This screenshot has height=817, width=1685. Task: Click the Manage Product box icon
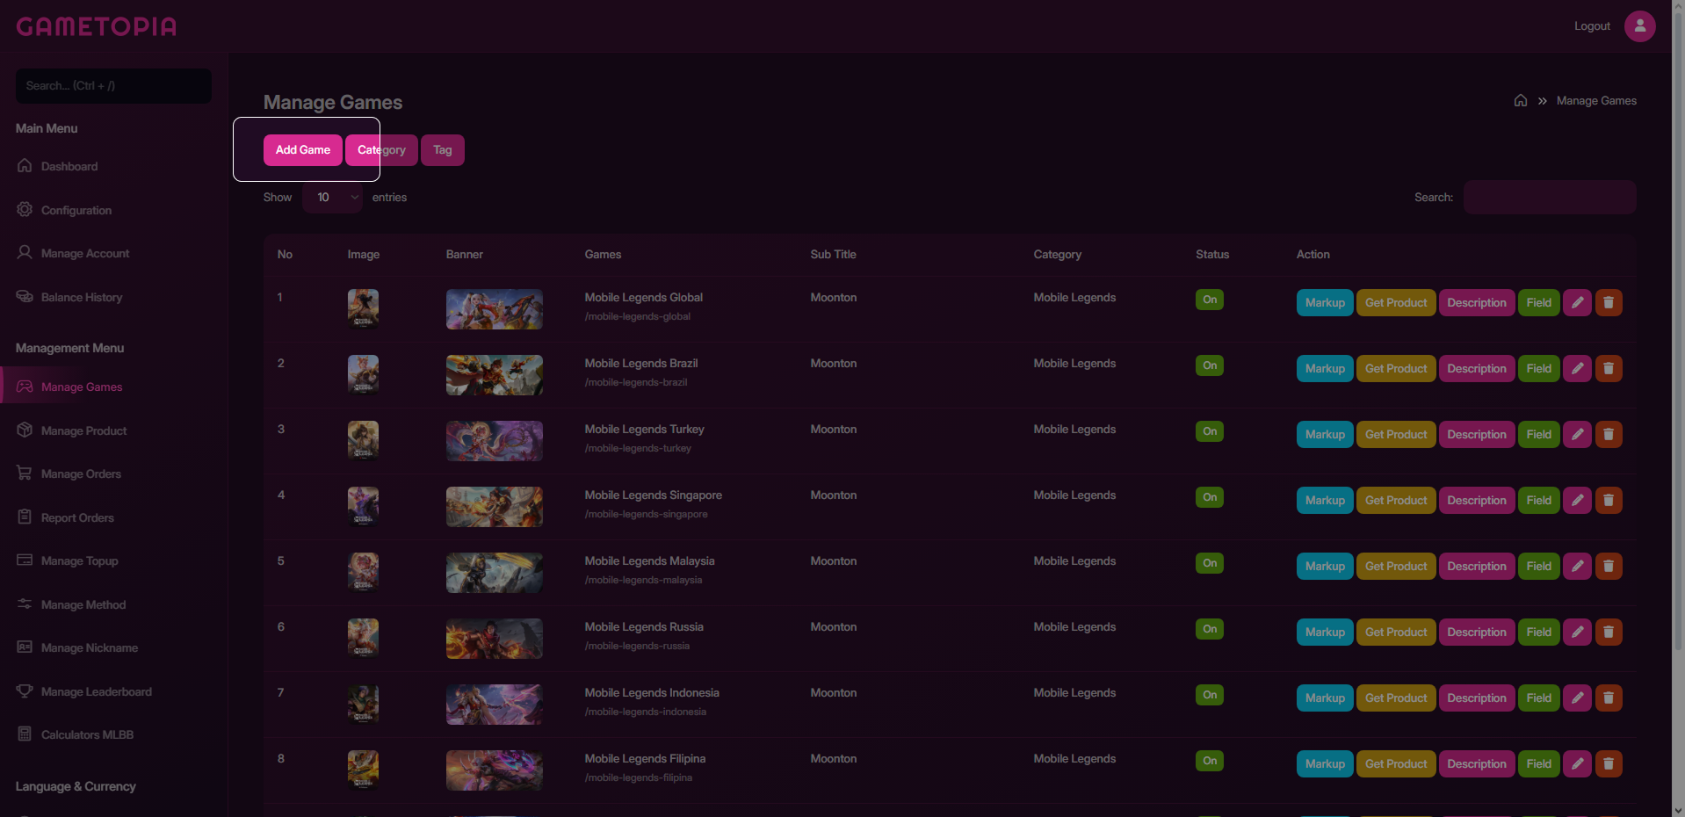click(x=25, y=430)
